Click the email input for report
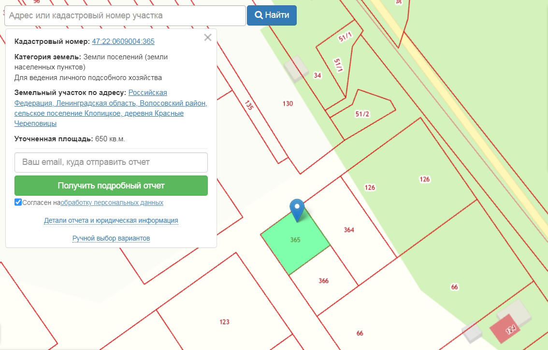Screen dimensions: 548x350 pyautogui.click(x=111, y=162)
